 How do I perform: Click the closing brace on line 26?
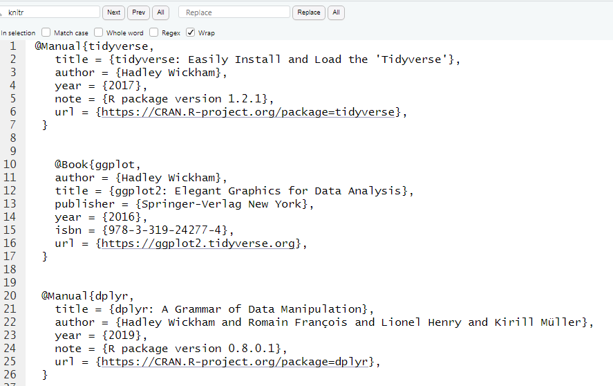(44, 375)
